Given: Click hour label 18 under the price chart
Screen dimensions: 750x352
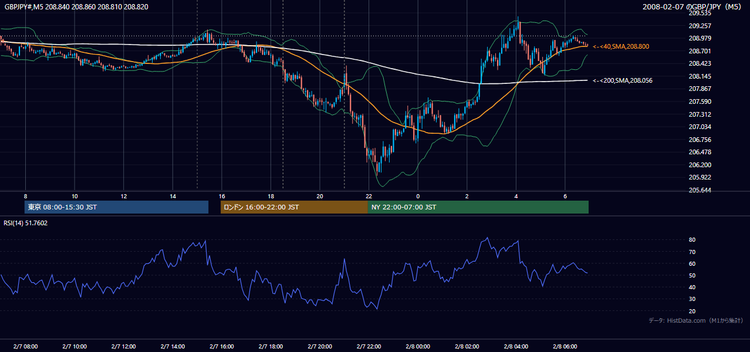Looking at the screenshot, I should [271, 196].
